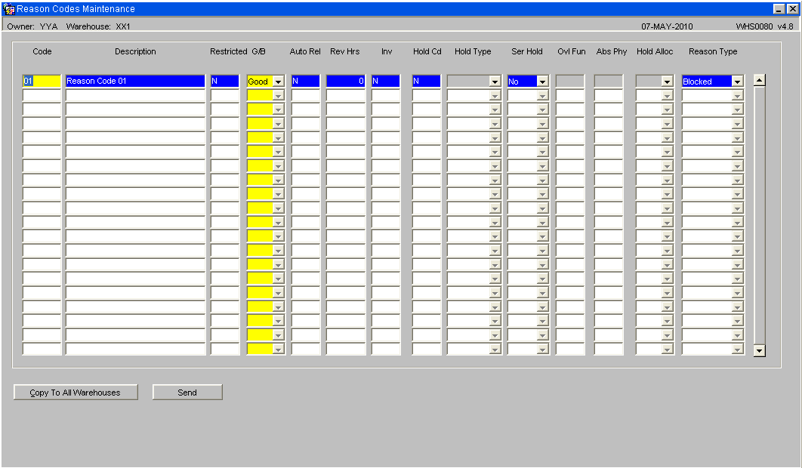Select the Rev Hrs field showing 0
This screenshot has height=468, width=802.
tap(345, 81)
